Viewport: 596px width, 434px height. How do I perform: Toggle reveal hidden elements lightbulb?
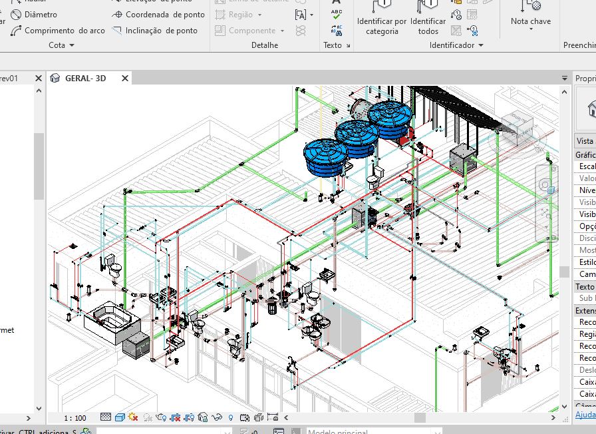click(x=231, y=417)
